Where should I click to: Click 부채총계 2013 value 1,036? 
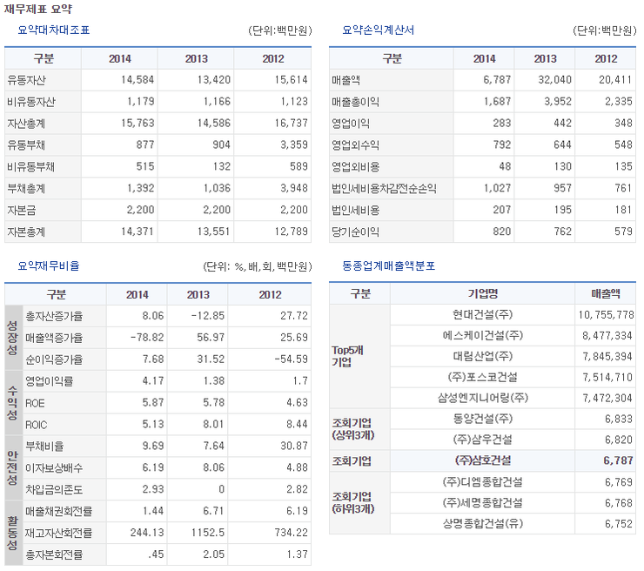(217, 188)
